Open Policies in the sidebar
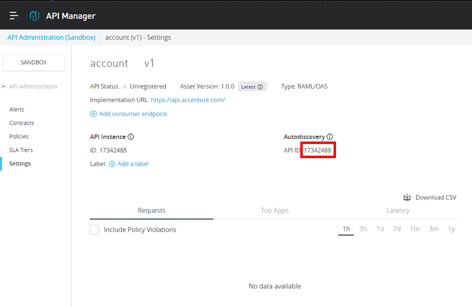This screenshot has height=307, width=472. click(x=19, y=137)
